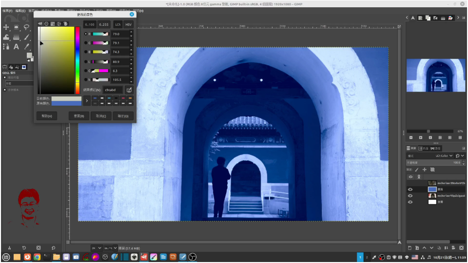Create a new layer icon
468x263 pixels.
(x=409, y=248)
